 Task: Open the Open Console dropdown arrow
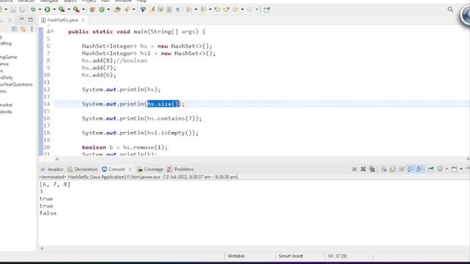[x=461, y=169]
